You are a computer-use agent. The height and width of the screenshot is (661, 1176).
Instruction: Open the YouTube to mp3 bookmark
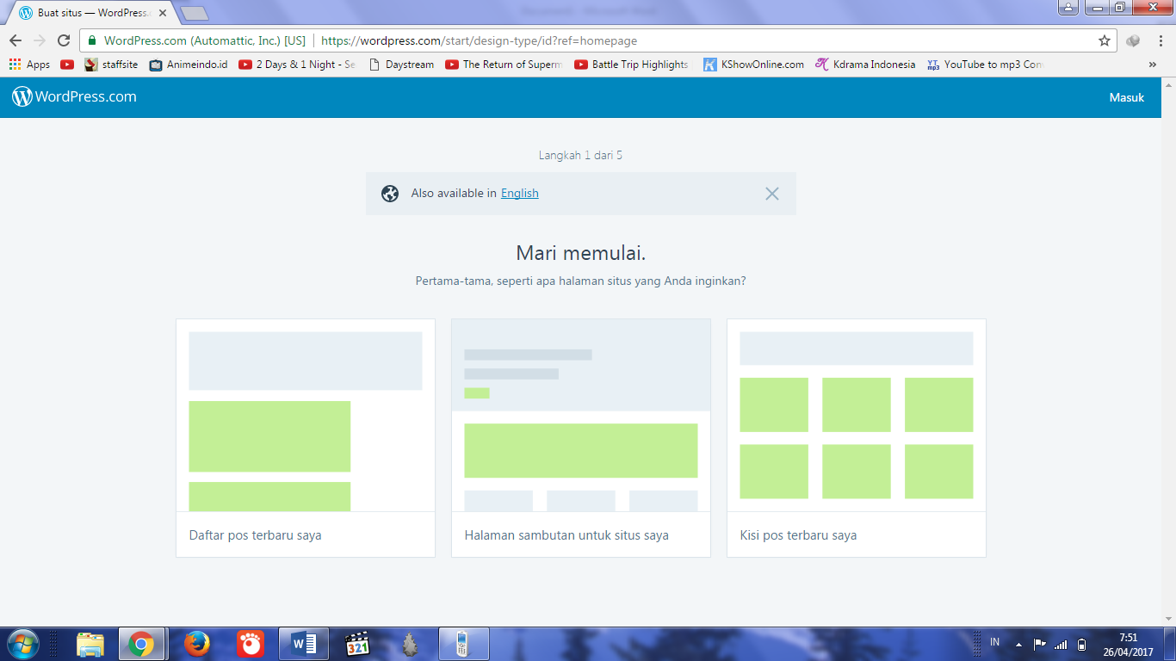985,65
